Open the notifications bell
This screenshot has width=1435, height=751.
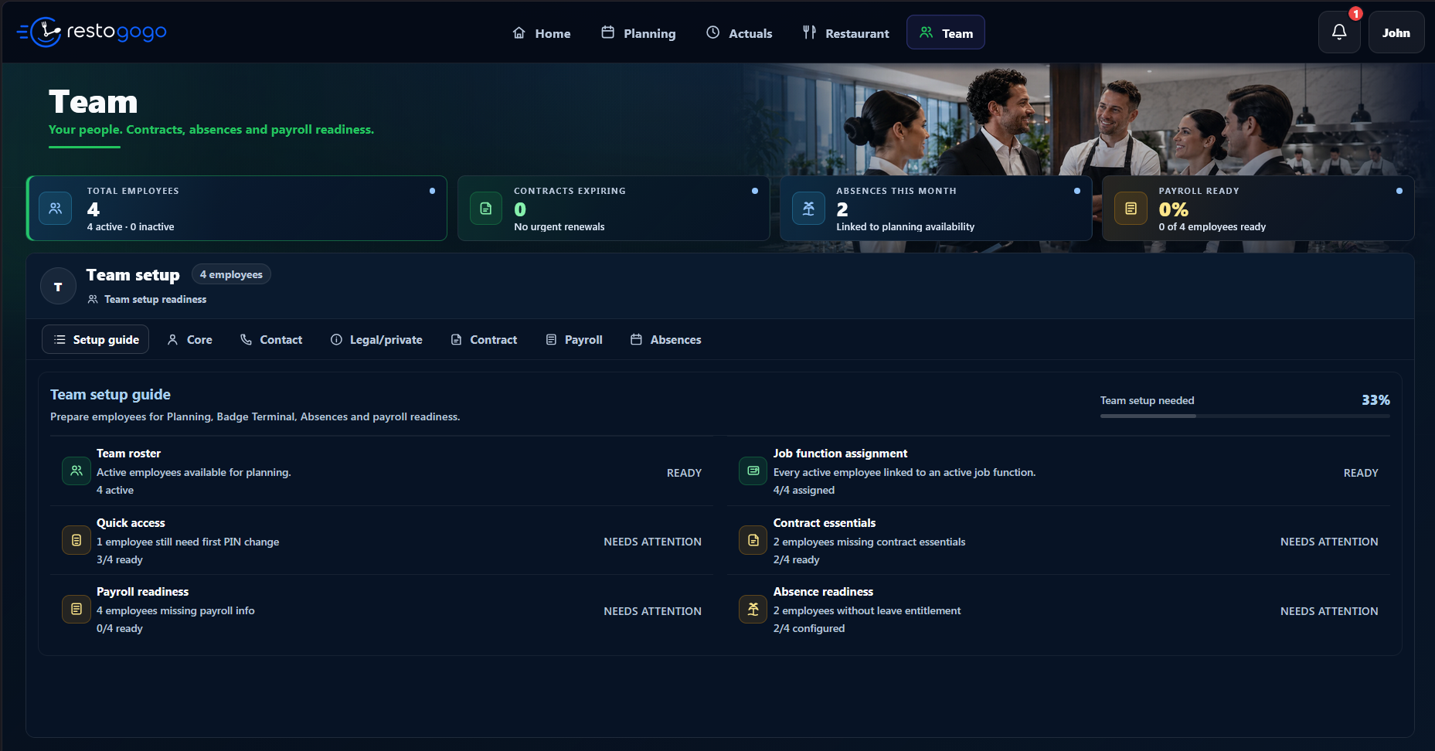[x=1339, y=32]
